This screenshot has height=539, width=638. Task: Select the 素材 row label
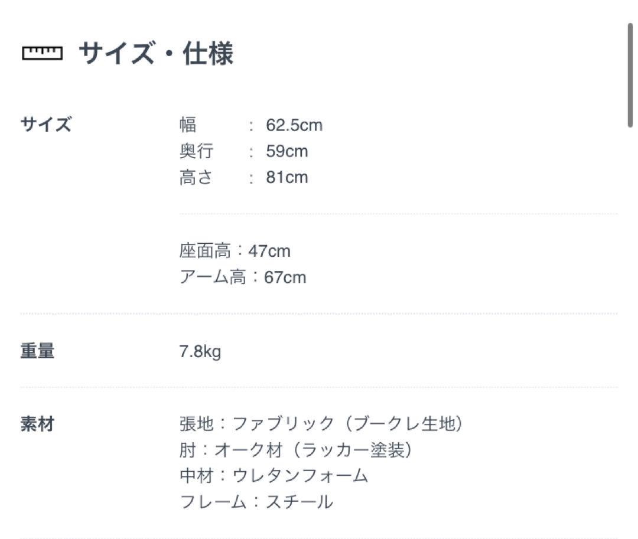pyautogui.click(x=37, y=424)
